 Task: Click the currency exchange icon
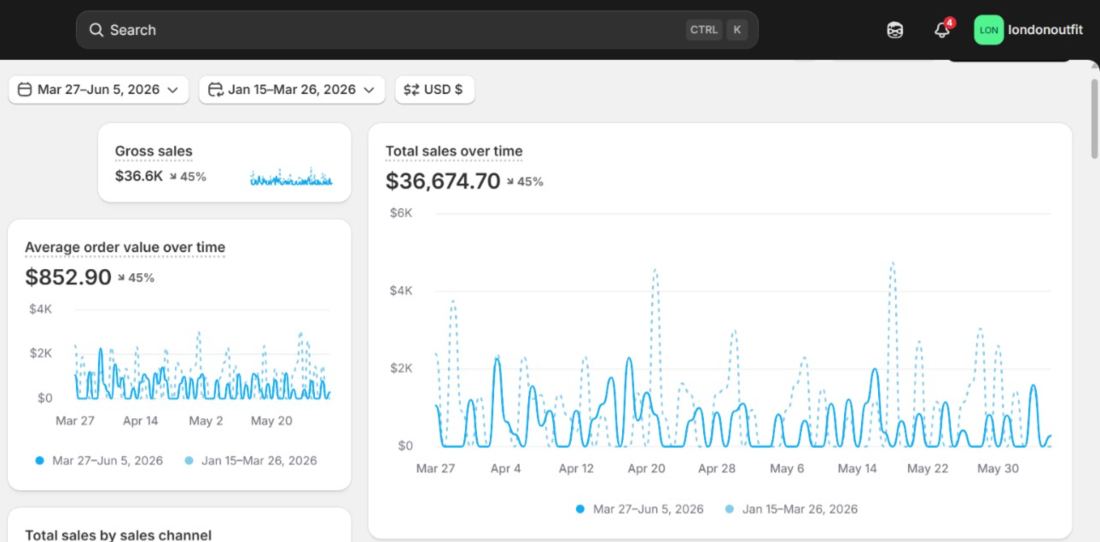[411, 90]
